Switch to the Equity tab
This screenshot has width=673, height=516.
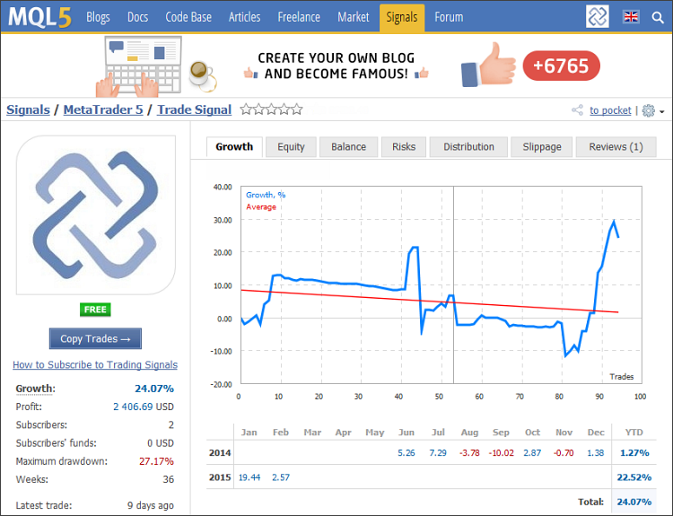[x=291, y=147]
